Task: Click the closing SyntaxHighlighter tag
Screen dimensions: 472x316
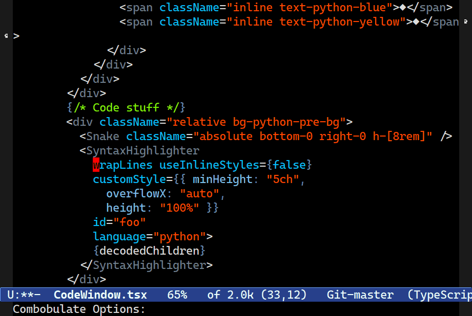Action: [147, 265]
